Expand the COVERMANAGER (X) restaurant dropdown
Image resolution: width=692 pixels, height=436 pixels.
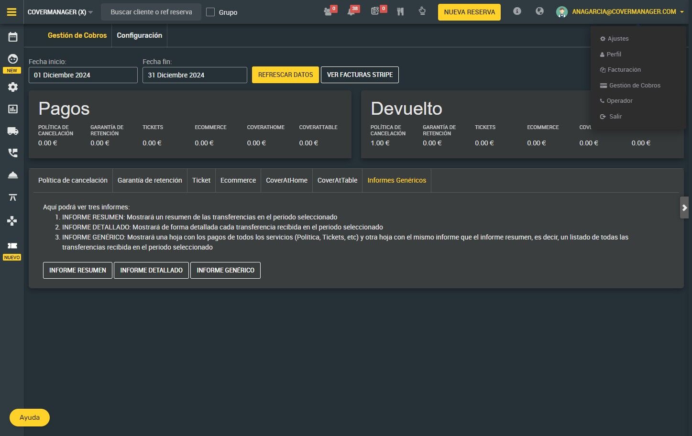[60, 12]
